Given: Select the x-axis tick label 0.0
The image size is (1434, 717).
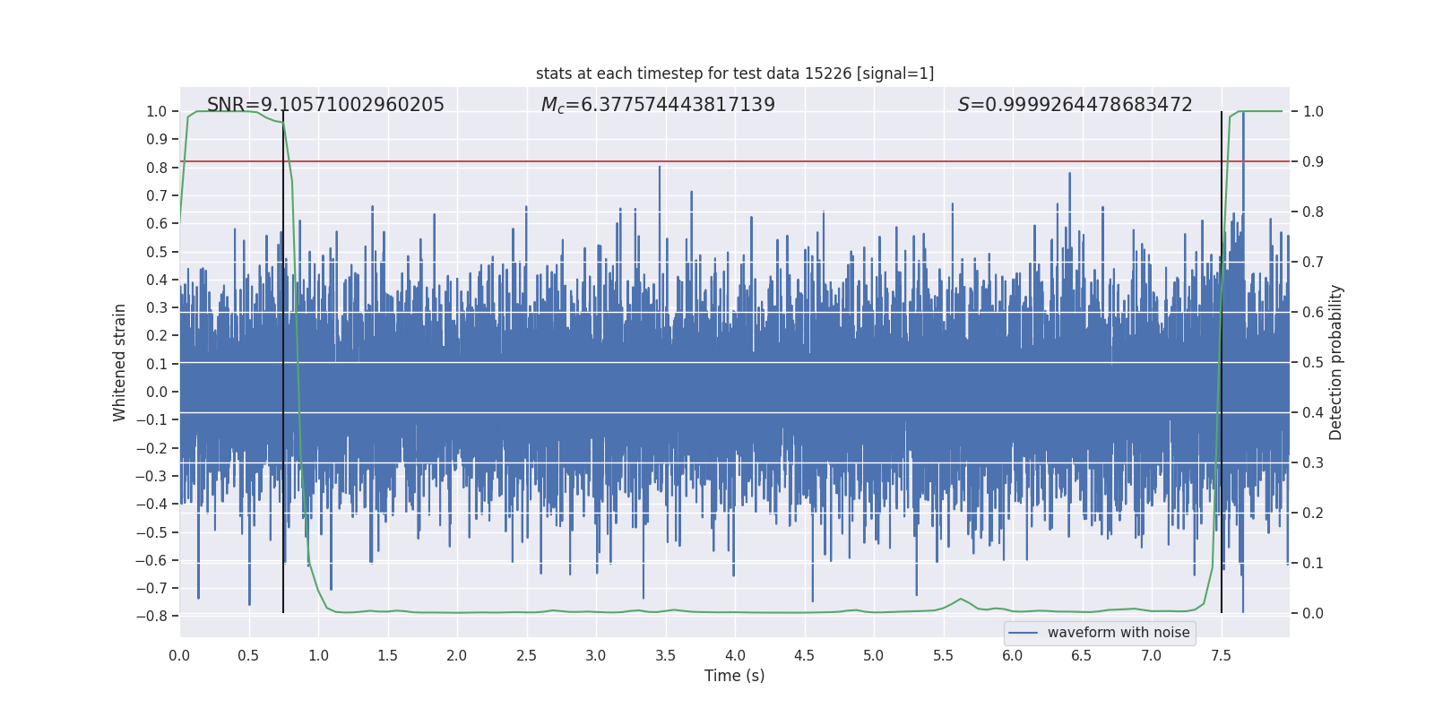Looking at the screenshot, I should 179,655.
